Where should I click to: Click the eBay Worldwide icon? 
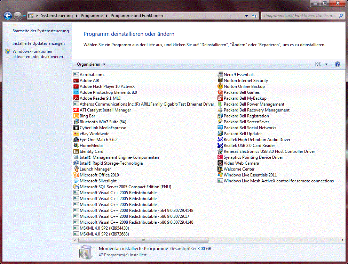(x=76, y=134)
